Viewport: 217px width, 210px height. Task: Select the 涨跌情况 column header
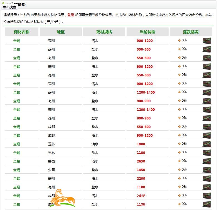point(191,32)
